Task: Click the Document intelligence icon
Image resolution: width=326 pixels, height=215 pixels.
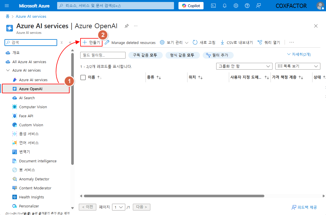Action: click(15, 161)
